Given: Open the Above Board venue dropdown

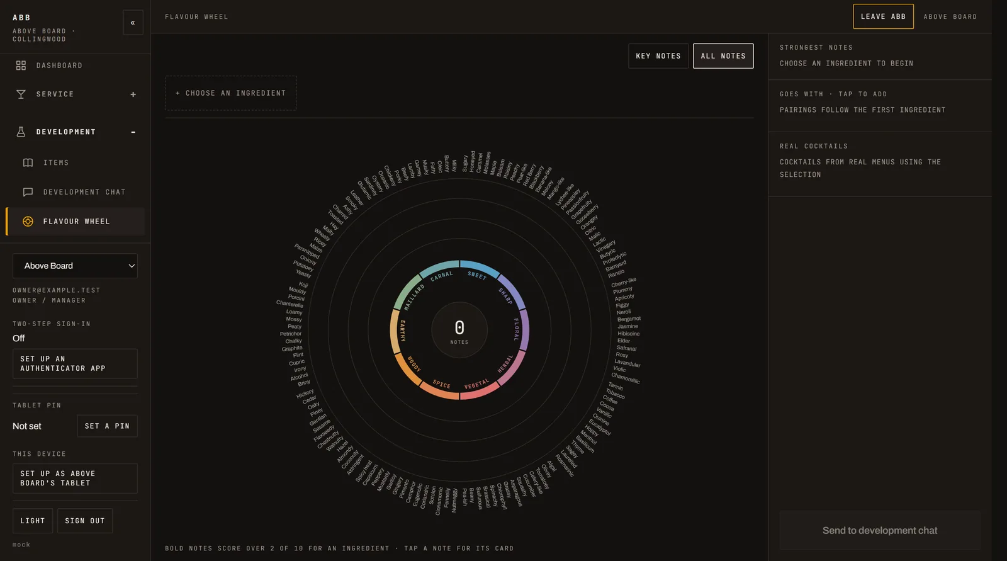Looking at the screenshot, I should (75, 266).
